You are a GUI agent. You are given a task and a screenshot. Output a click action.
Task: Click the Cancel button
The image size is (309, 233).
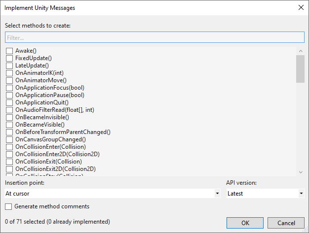click(x=286, y=223)
